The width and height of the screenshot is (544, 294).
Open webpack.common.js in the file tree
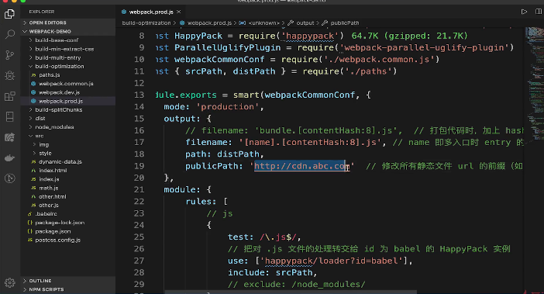click(x=66, y=84)
